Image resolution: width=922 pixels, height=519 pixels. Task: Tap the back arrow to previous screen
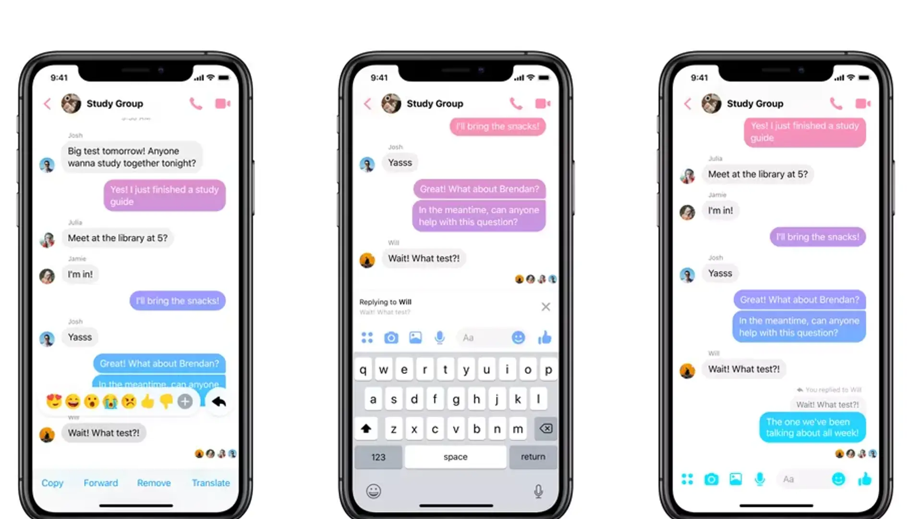pos(48,103)
